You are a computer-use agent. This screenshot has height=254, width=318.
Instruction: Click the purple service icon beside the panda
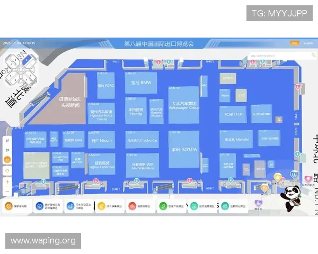coord(258,204)
